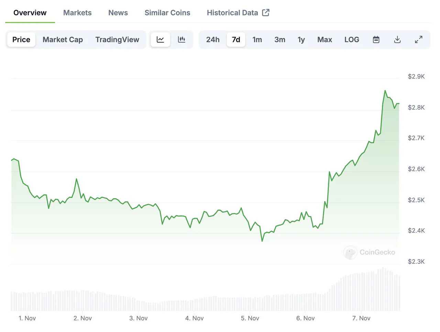Click the lowest price dip after 5. Nov
Screen dimensions: 440x332
(262, 241)
